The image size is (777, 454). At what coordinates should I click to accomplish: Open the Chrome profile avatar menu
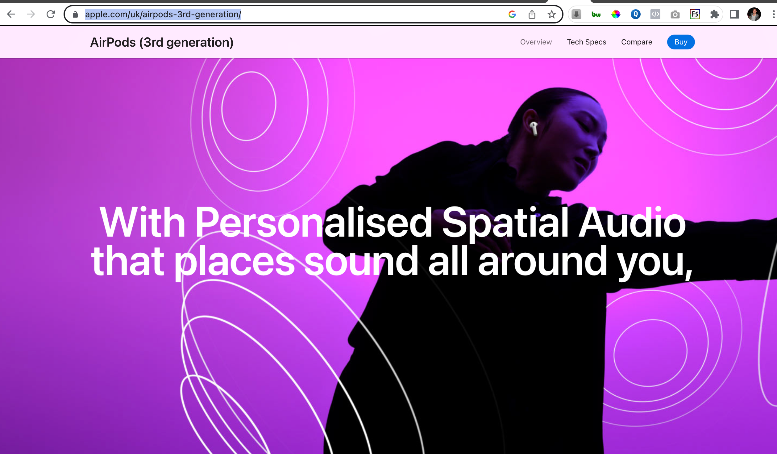(x=754, y=14)
